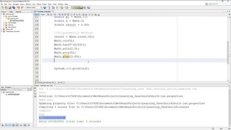Click the Source view button
The image size is (231, 130).
pyautogui.click(x=37, y=14)
